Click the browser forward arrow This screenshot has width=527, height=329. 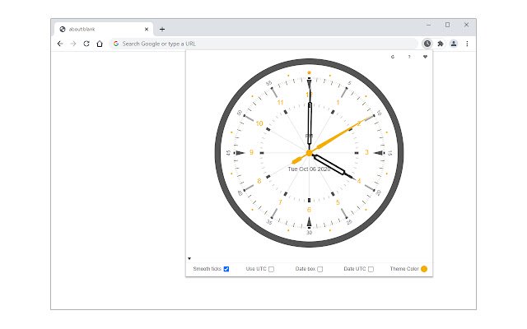[x=73, y=44]
